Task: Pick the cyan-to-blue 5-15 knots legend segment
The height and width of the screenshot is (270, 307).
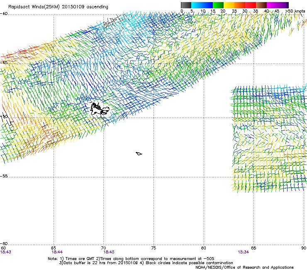Action: pyautogui.click(x=202, y=5)
